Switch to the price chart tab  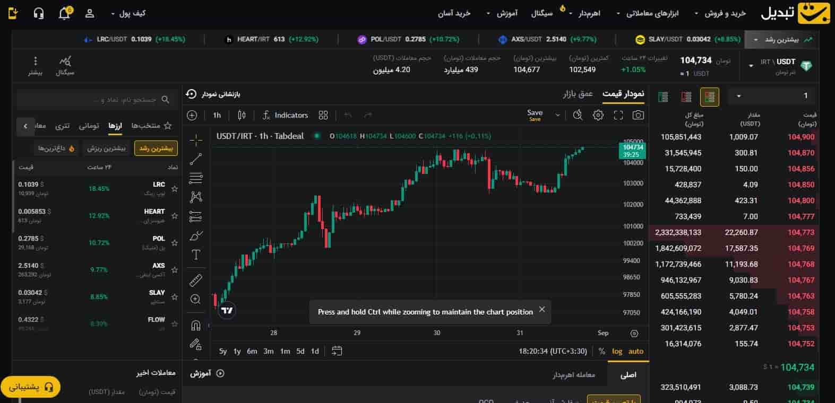623,94
